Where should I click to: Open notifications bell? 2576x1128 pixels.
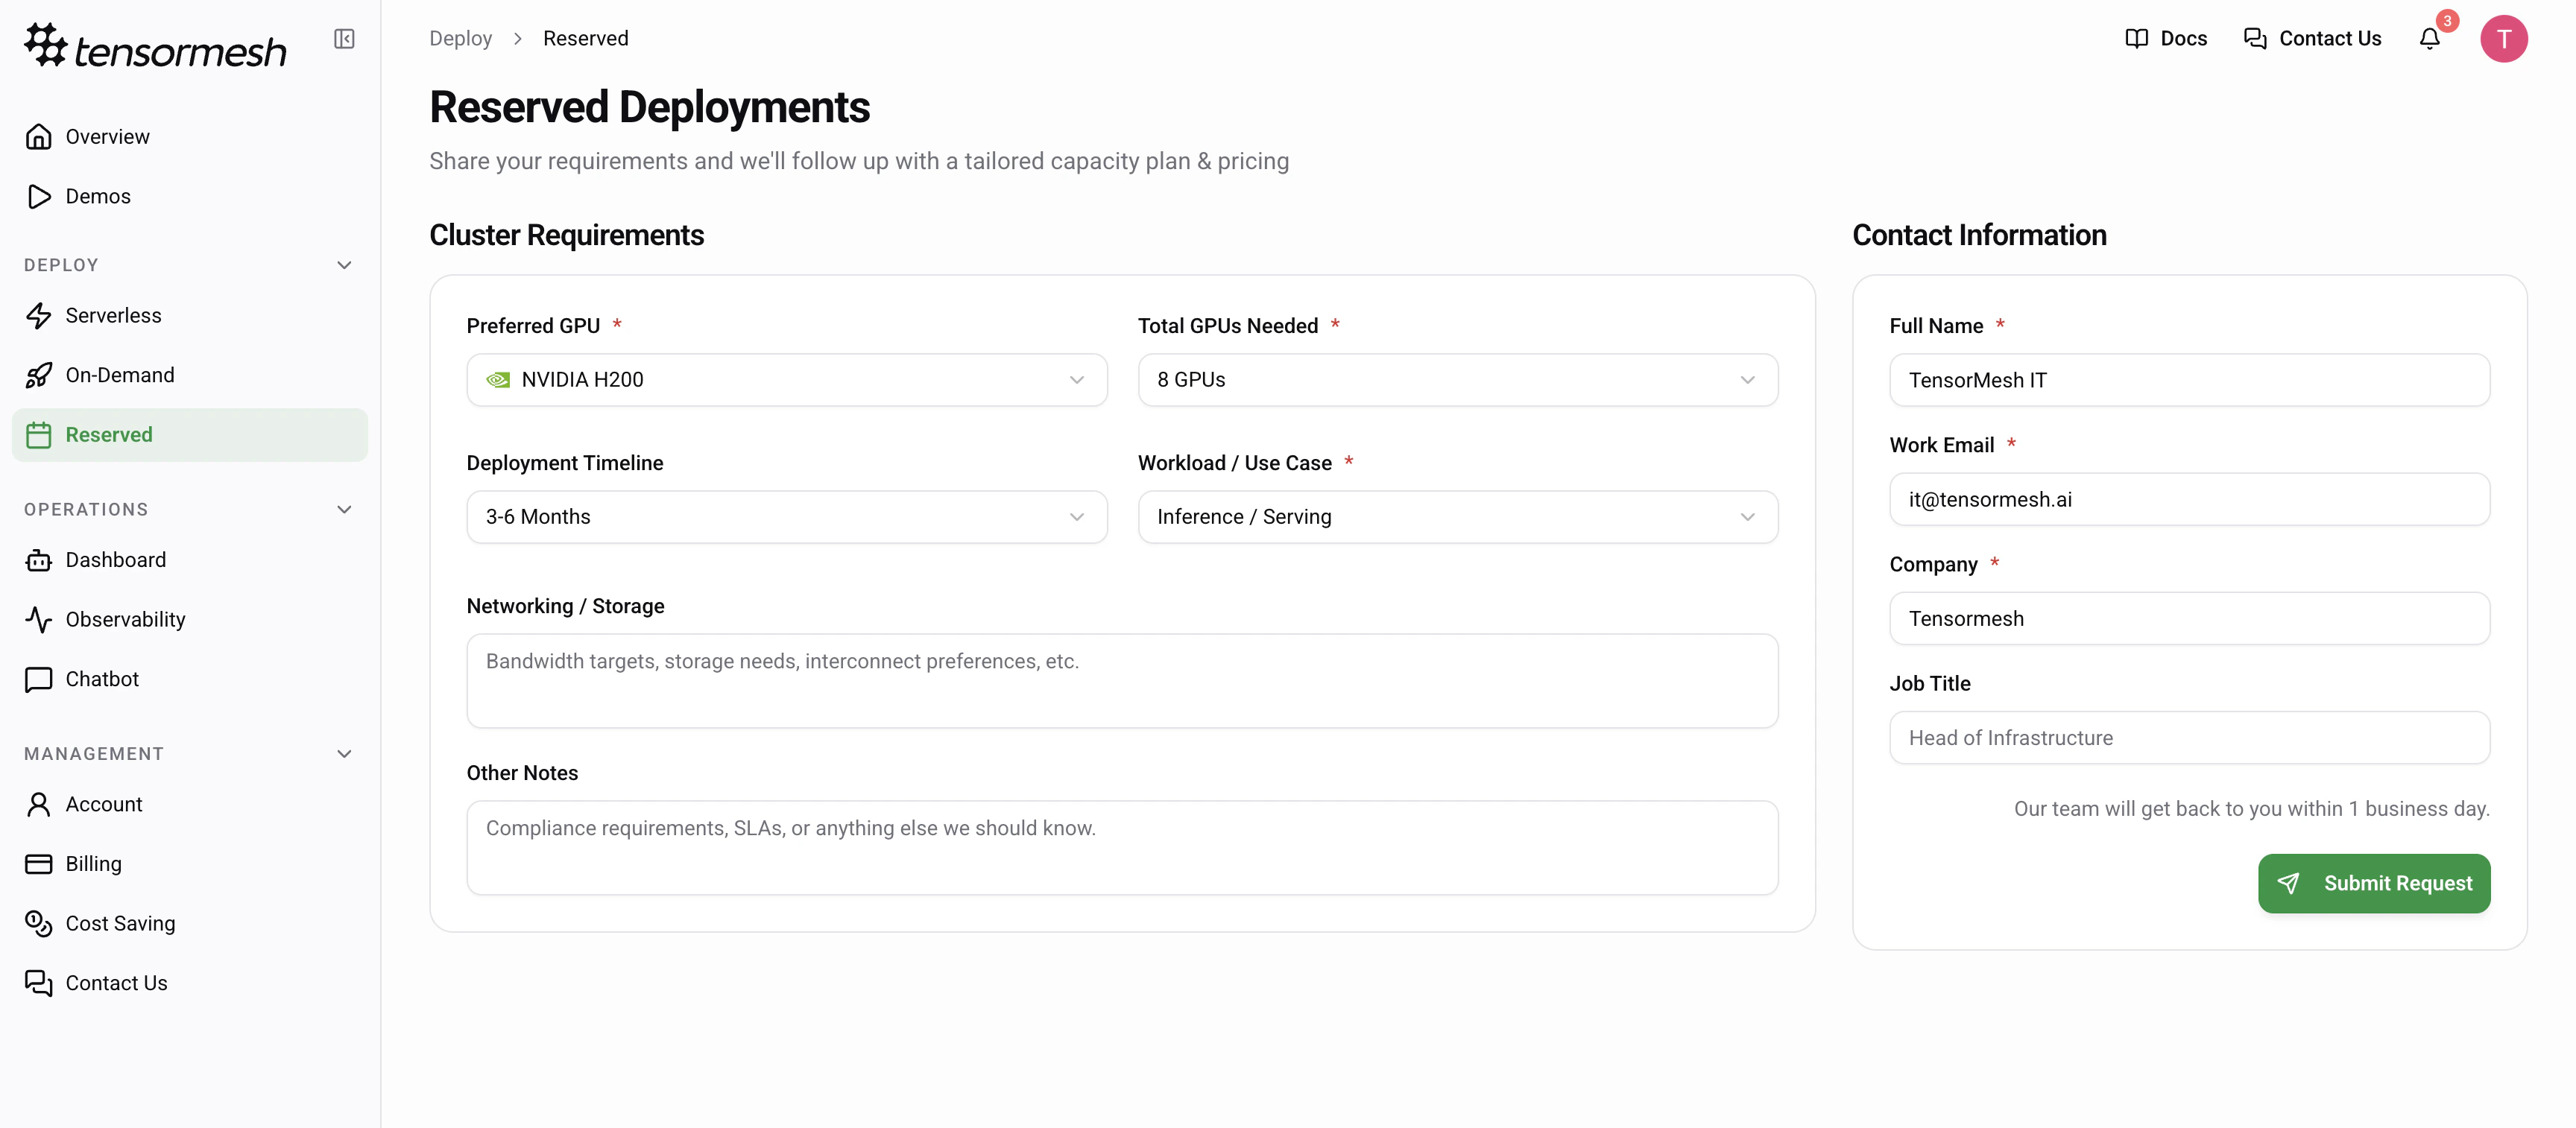pos(2429,39)
